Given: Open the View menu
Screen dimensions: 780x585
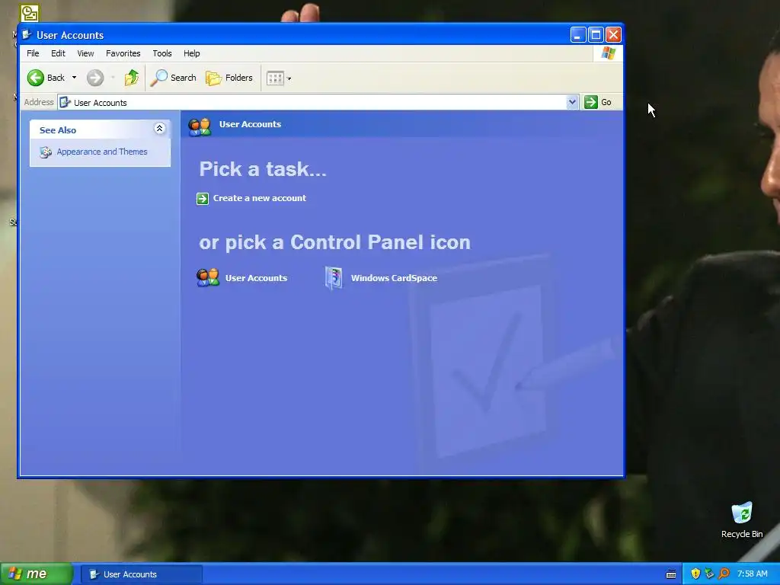Looking at the screenshot, I should coord(85,53).
